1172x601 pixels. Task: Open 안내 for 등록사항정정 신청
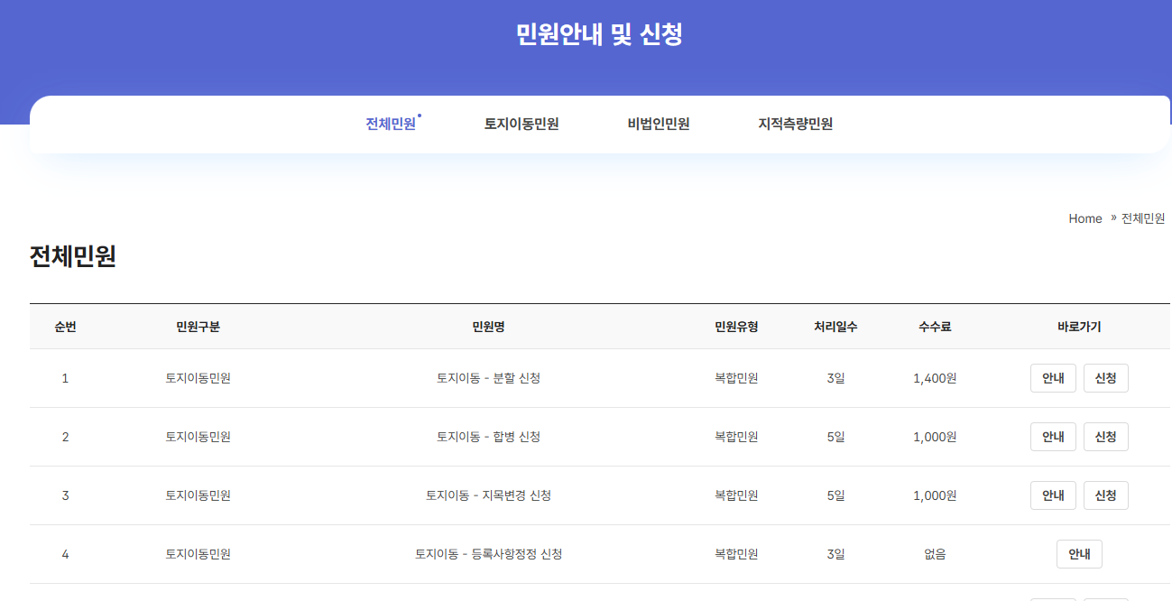click(1079, 554)
